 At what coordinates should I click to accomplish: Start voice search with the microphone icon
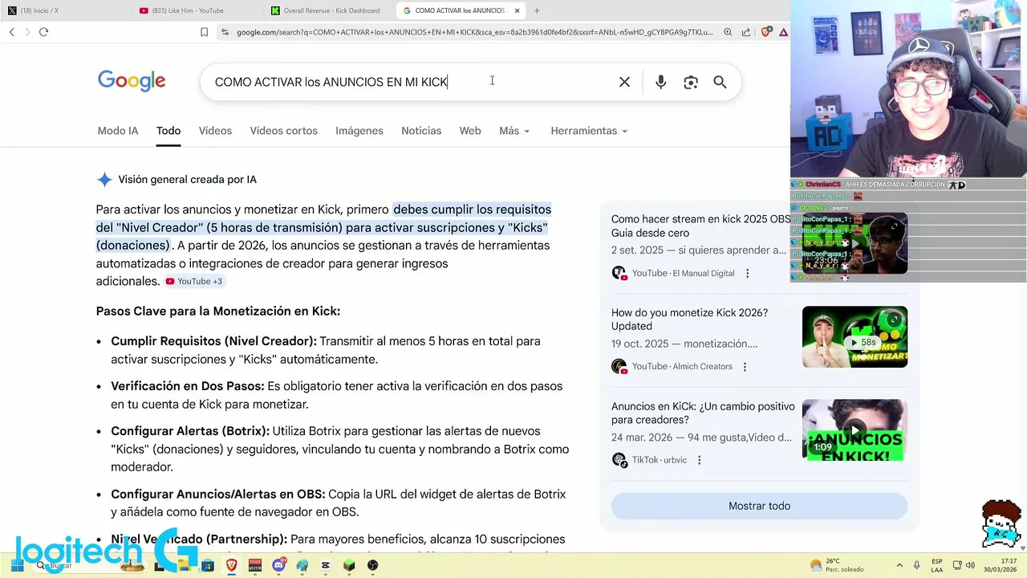[x=660, y=82]
